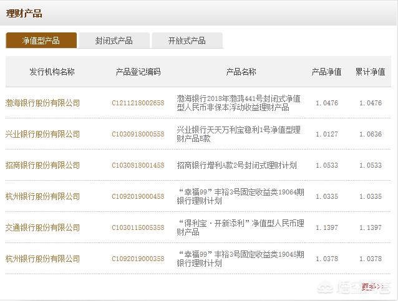The width and height of the screenshot is (398, 301).
Task: Click 累计净值 1.0378 in the 19045期 row
Action: click(371, 259)
